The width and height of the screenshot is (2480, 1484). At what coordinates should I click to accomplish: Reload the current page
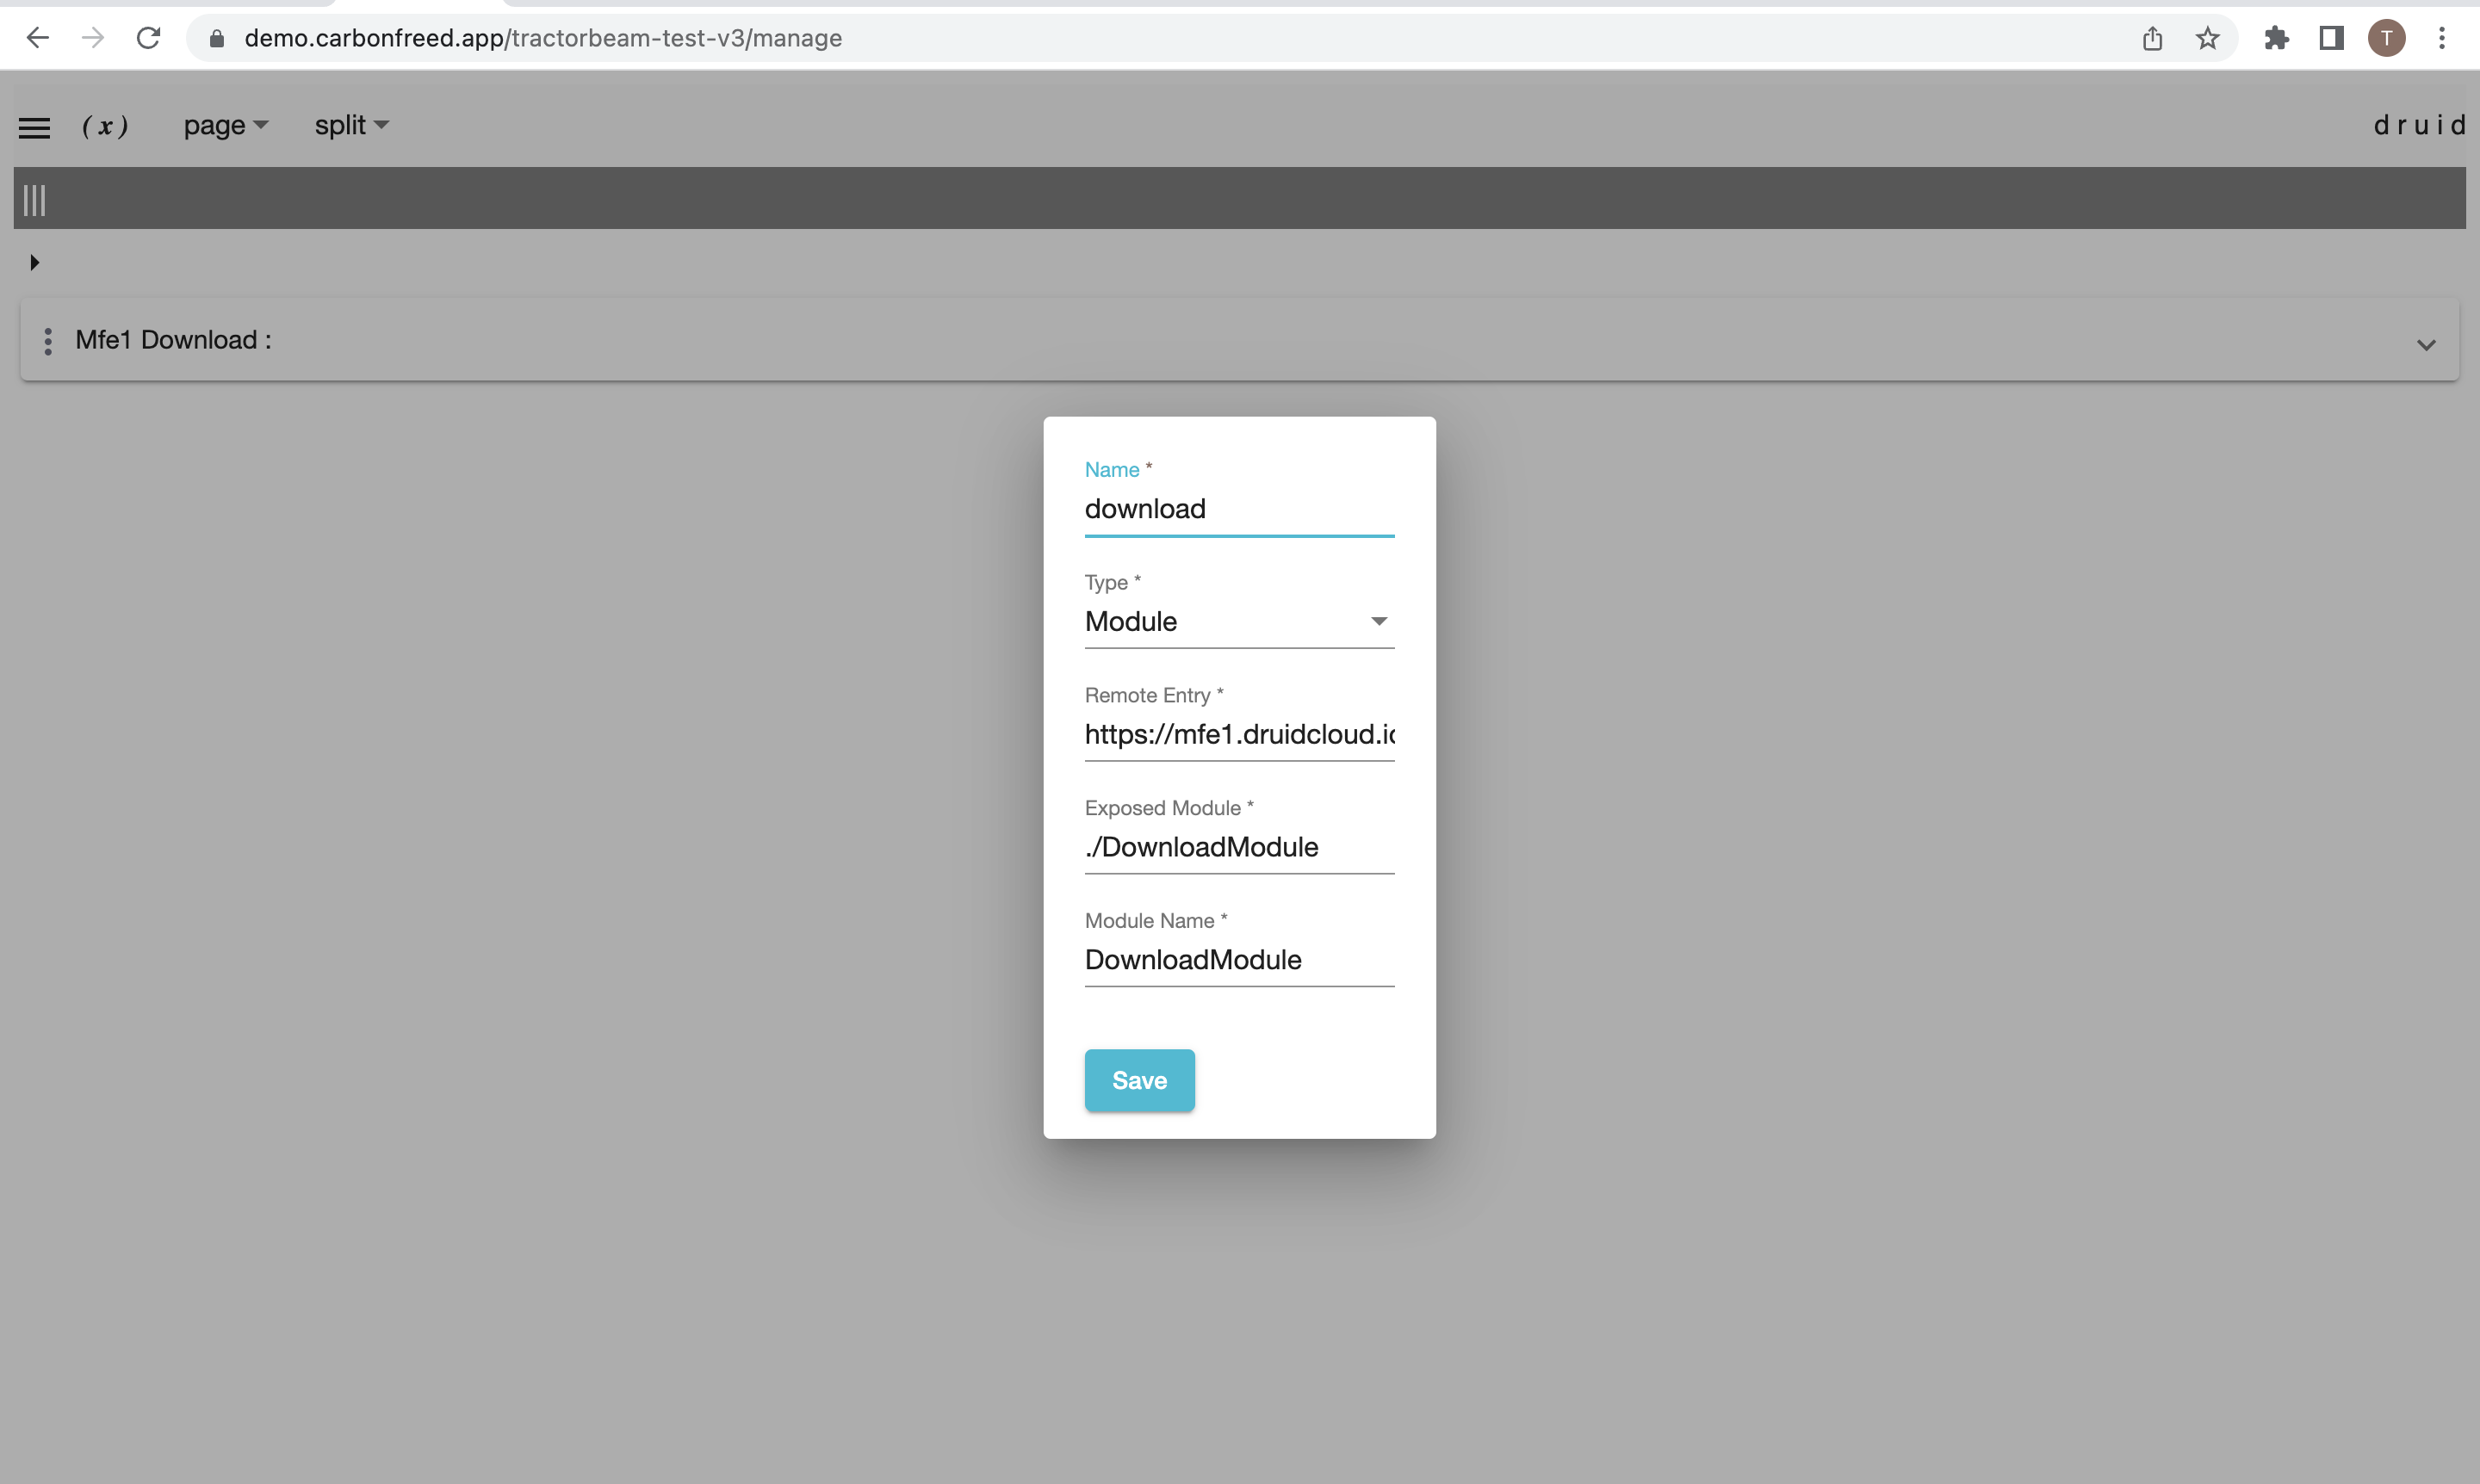coord(148,38)
